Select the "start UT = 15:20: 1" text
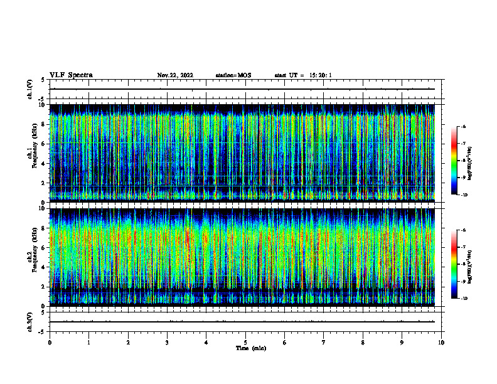Viewport: 497px width, 384px height. [303, 75]
